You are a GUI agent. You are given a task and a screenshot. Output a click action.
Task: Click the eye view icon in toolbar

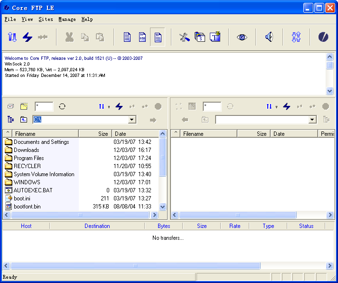point(242,37)
